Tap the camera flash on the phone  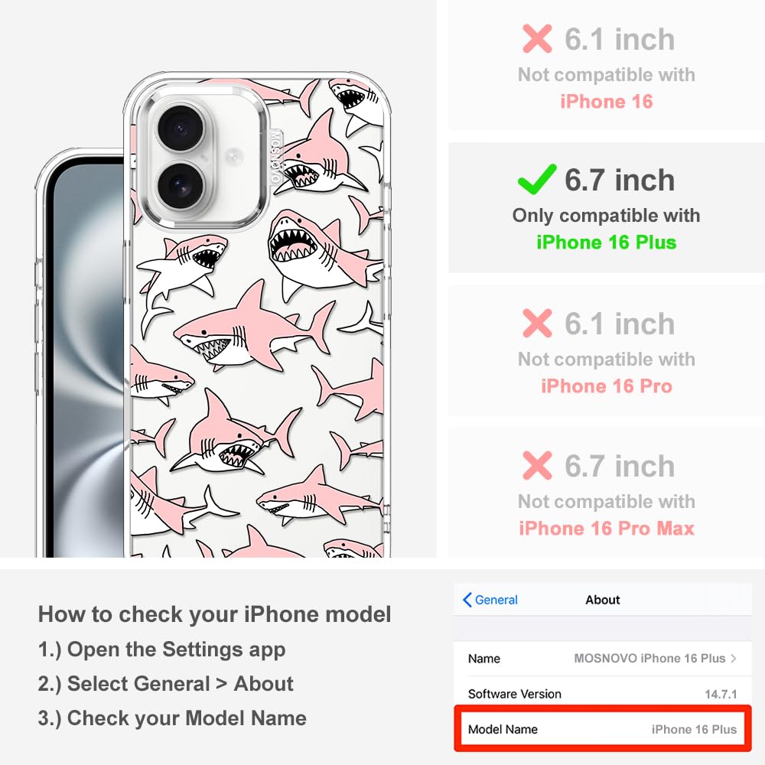[233, 157]
